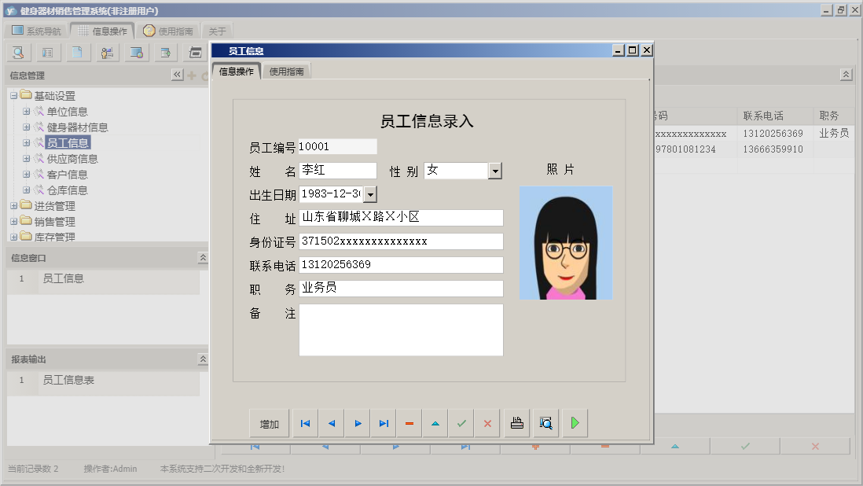Image resolution: width=863 pixels, height=486 pixels.
Task: Click the list view icon in main toolbar
Action: click(x=48, y=53)
